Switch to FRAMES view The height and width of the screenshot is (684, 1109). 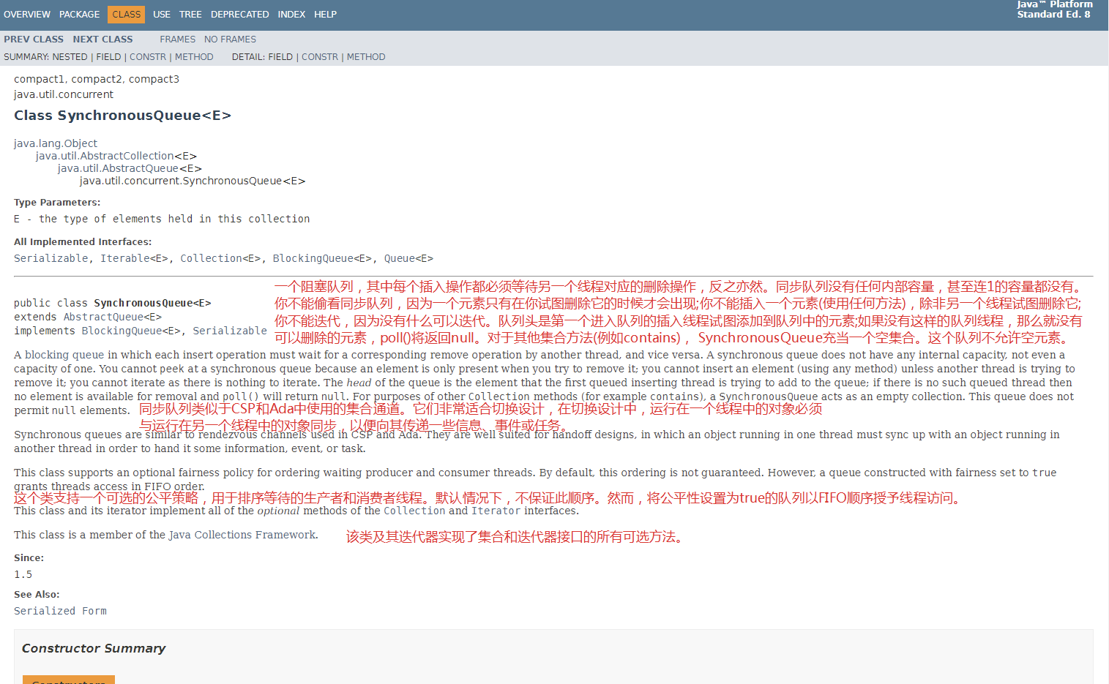(178, 40)
